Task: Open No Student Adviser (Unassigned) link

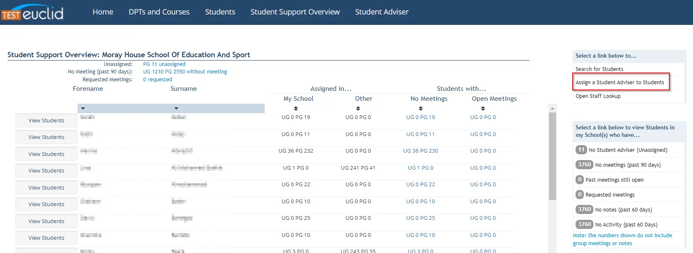Action: pyautogui.click(x=628, y=150)
